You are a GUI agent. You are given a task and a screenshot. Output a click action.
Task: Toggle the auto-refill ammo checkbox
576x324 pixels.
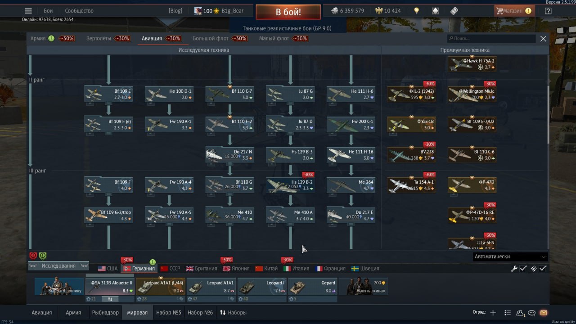coord(543,269)
